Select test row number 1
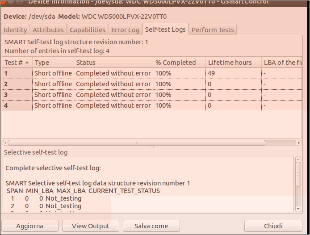The height and width of the screenshot is (235, 310). coord(152,73)
